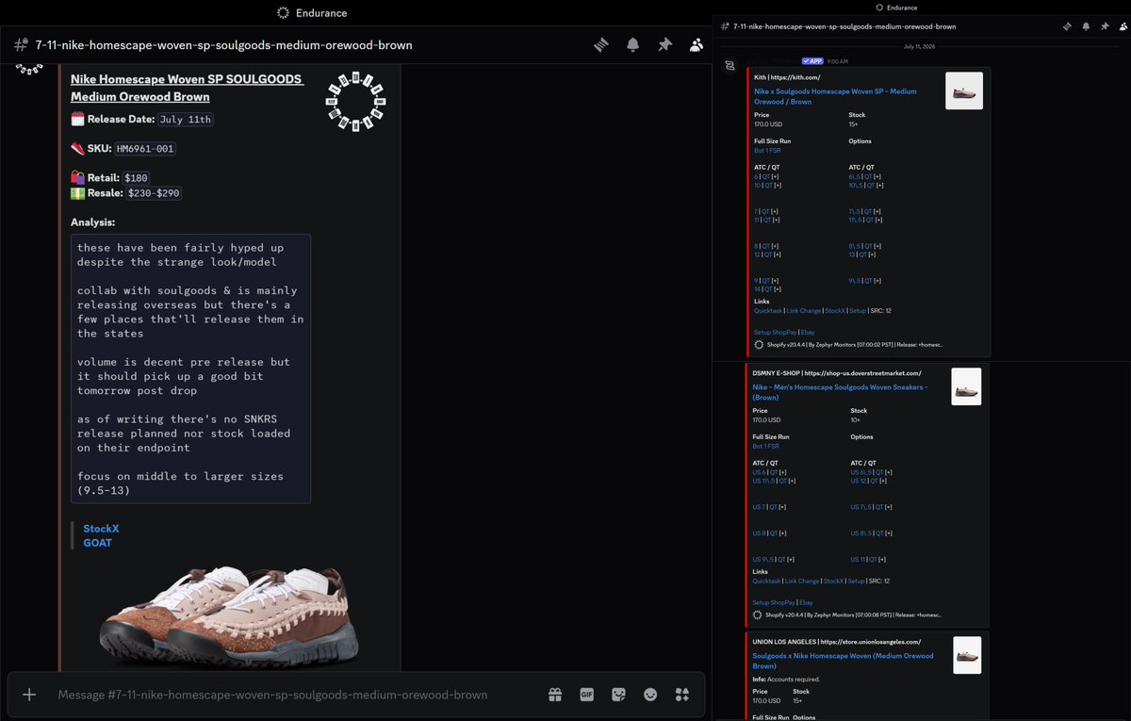Click StockX link in Kith embed Links row

pyautogui.click(x=834, y=310)
